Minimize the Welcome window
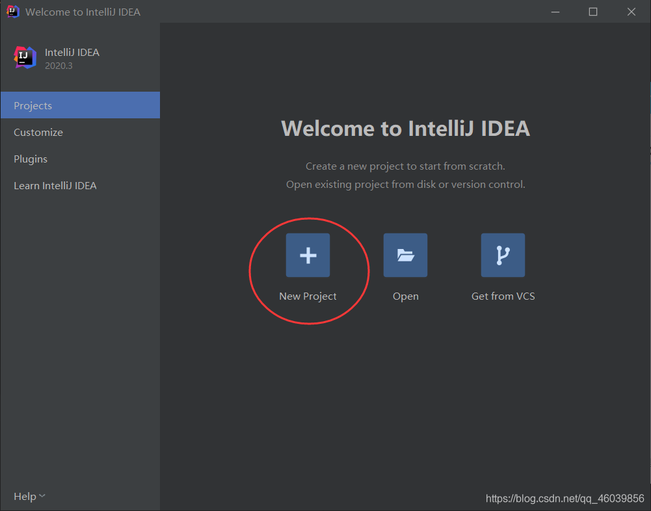651x511 pixels. tap(555, 12)
